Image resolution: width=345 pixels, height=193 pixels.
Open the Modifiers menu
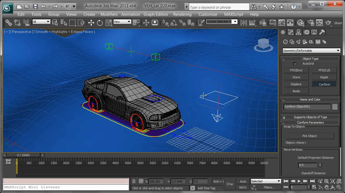point(109,14)
